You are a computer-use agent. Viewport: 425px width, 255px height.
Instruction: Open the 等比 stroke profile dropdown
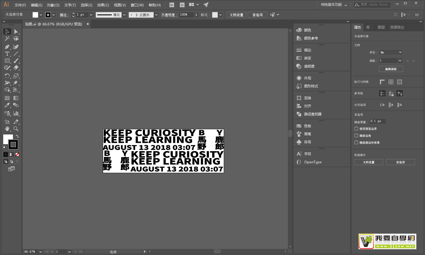pos(124,15)
